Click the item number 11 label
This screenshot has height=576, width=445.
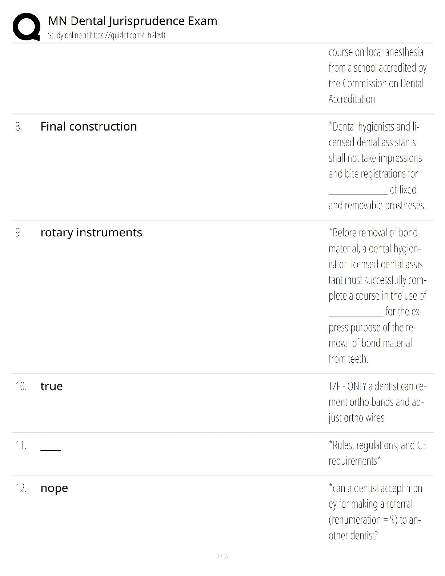21,445
